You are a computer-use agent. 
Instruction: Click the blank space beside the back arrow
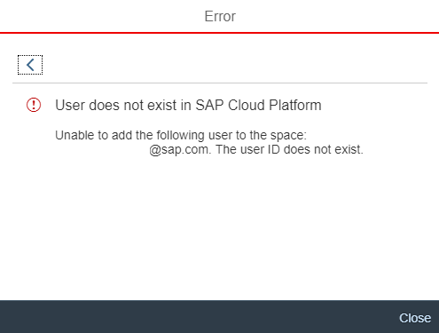pyautogui.click(x=233, y=65)
